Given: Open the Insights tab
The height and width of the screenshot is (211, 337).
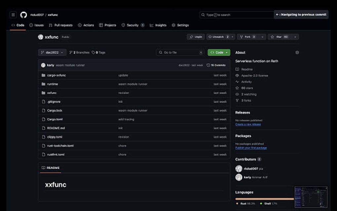Looking at the screenshot, I should tap(161, 25).
